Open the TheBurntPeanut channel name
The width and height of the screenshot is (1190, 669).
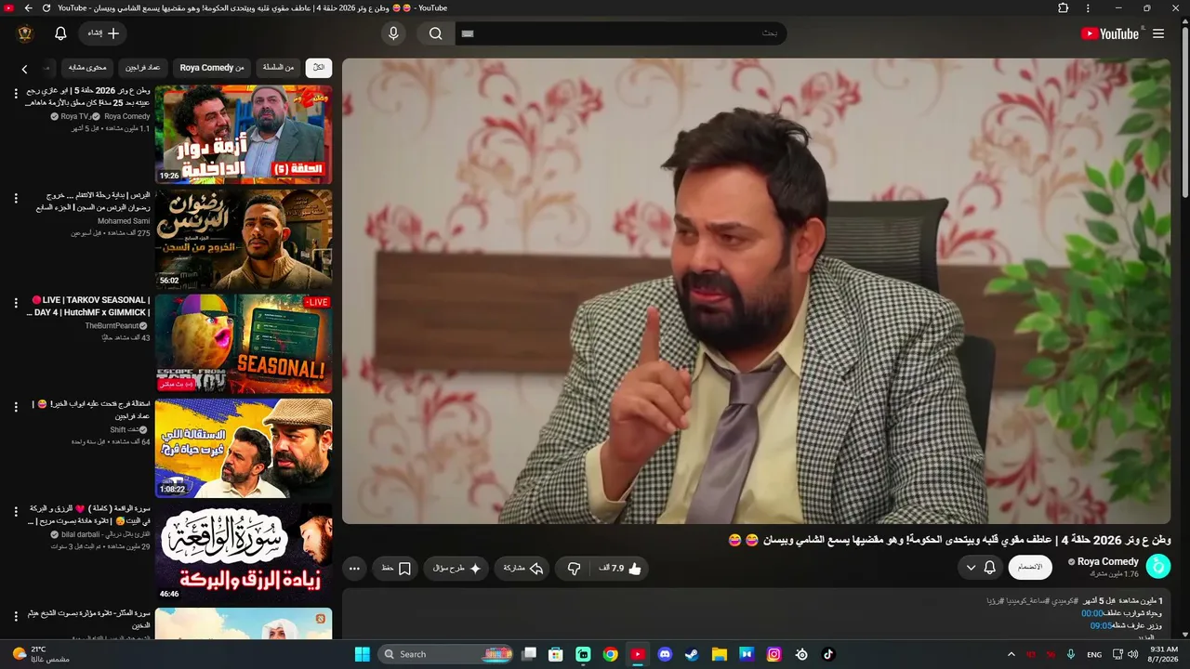coord(112,326)
